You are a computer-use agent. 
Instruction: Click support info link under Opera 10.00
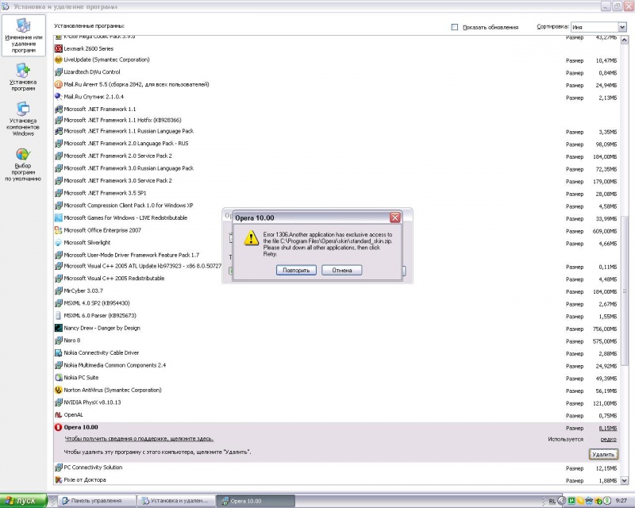point(138,439)
